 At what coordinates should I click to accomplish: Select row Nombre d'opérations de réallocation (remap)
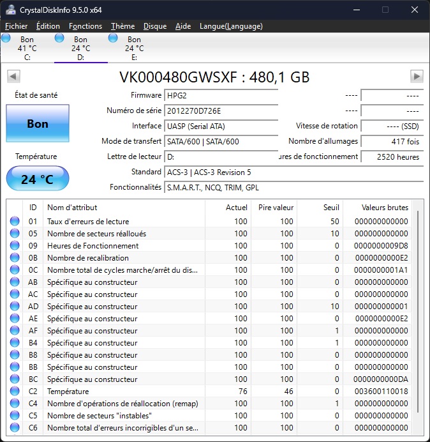pyautogui.click(x=209, y=403)
